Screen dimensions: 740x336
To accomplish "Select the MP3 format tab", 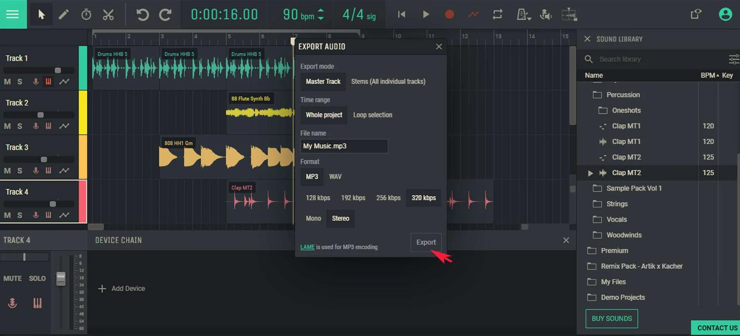I will pos(312,177).
